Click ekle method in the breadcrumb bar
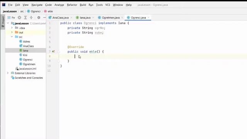Screen dimensions: 247x139 [48, 11]
